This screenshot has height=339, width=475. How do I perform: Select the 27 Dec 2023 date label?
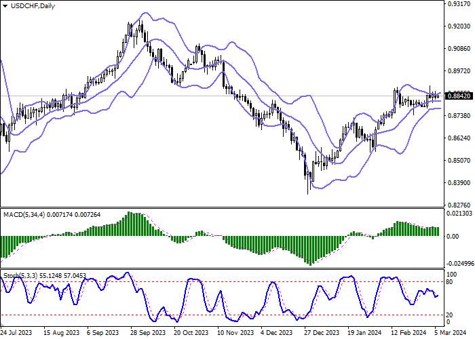322,332
